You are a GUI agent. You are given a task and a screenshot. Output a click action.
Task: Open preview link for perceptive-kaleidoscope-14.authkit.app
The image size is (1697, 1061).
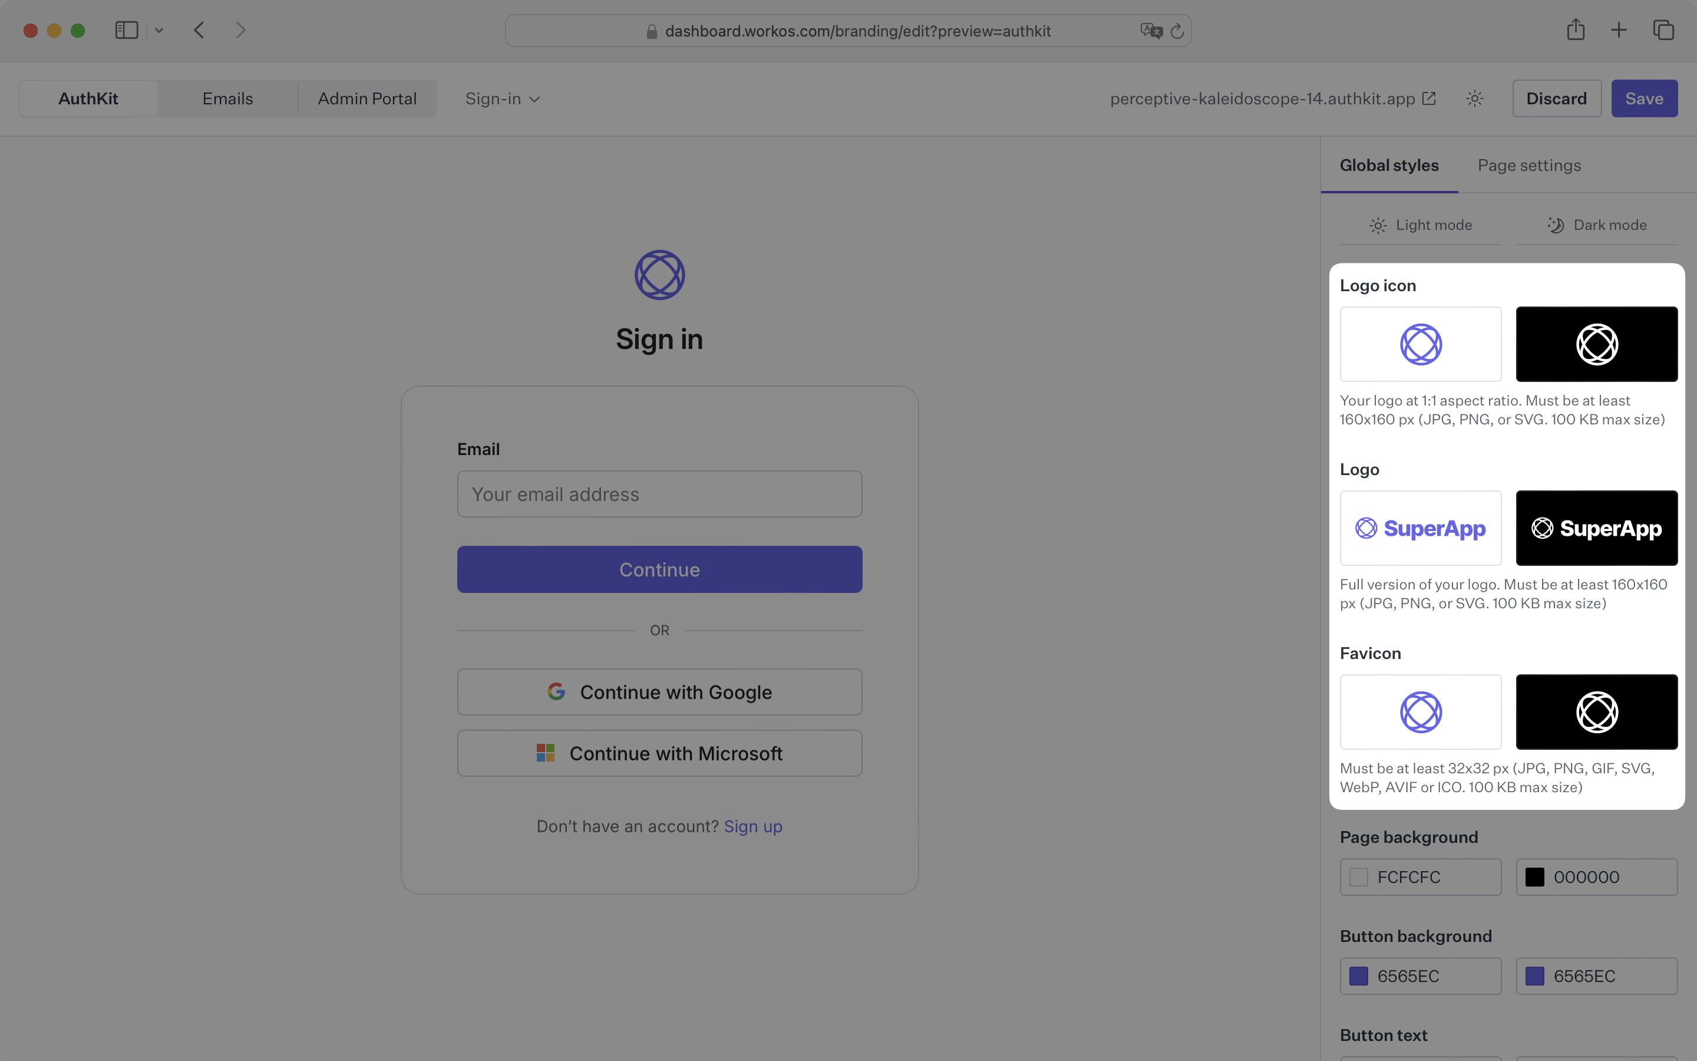coord(1429,98)
